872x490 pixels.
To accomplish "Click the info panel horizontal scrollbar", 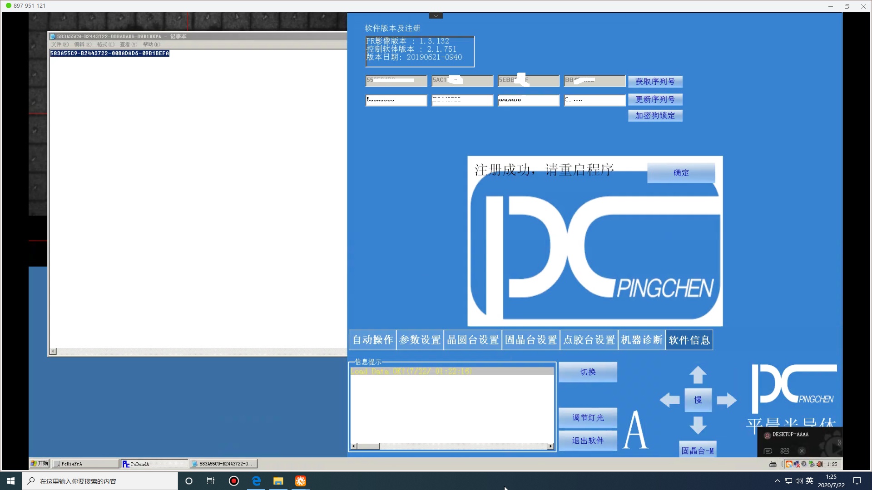I will point(454,446).
